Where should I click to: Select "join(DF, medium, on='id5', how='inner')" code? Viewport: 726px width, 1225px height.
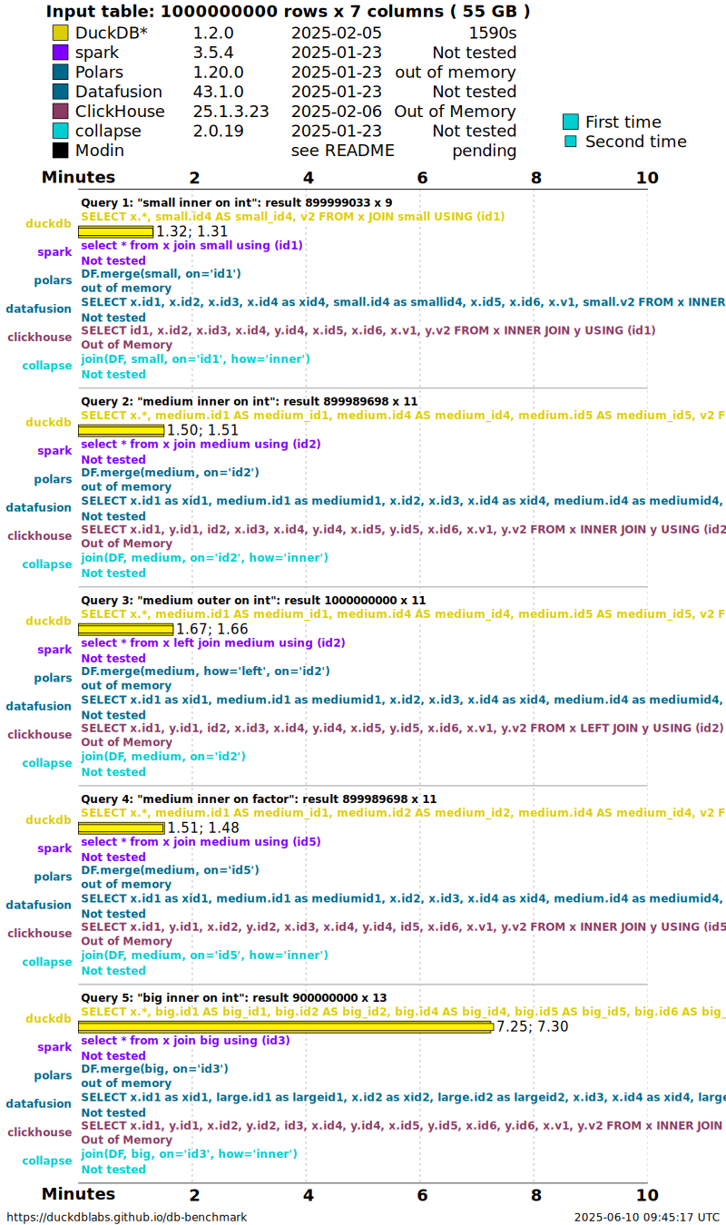205,955
